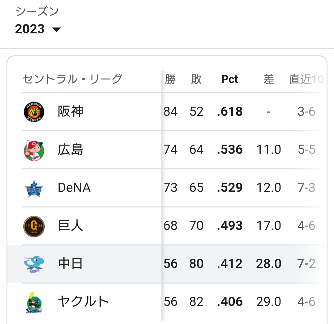Open the Chunichi Dragons team logo
The height and width of the screenshot is (324, 334).
34,264
